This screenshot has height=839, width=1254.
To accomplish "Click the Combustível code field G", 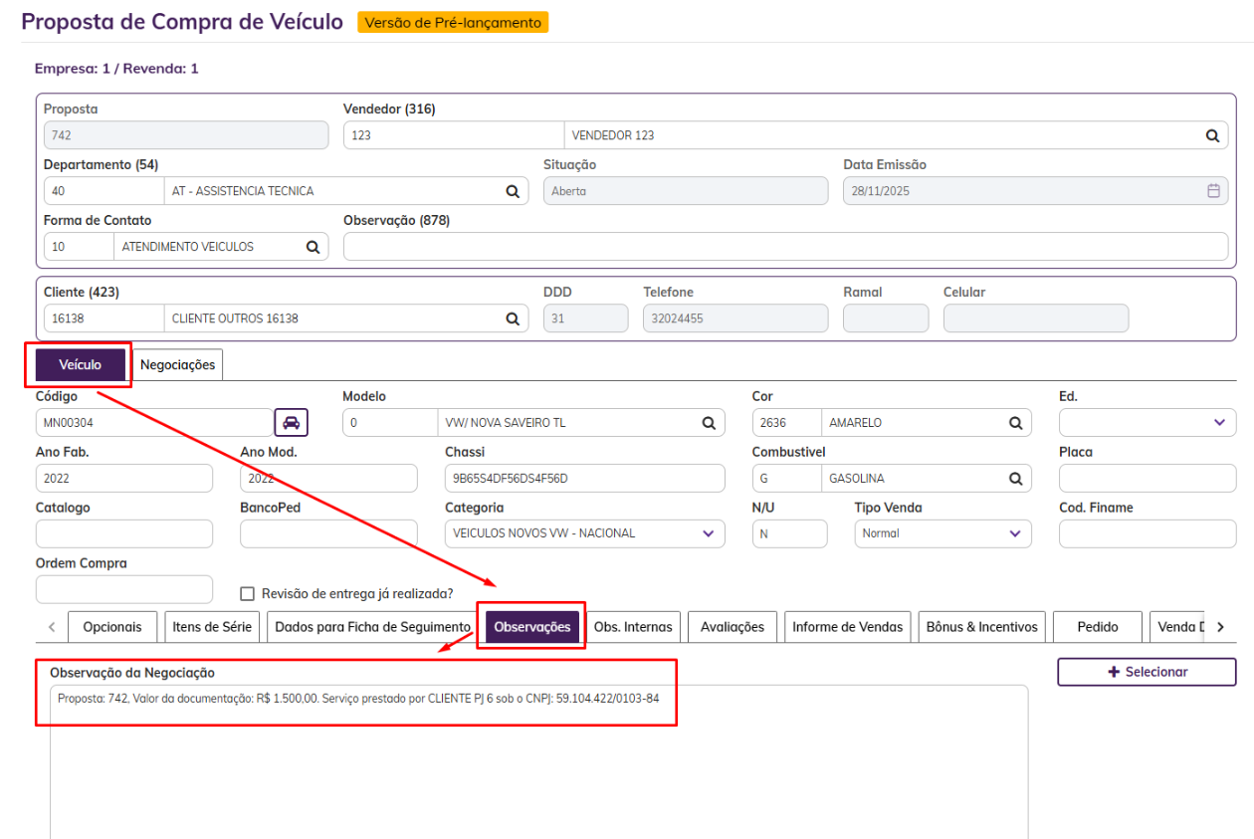I will tap(786, 479).
